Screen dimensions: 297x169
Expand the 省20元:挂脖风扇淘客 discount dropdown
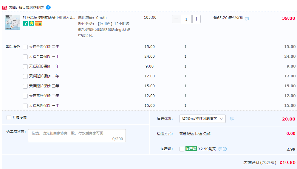(x=202, y=119)
